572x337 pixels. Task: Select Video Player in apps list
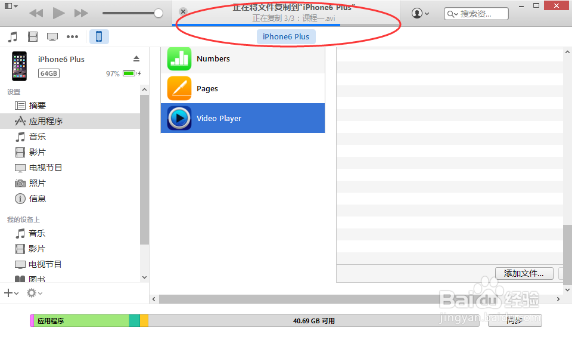pos(243,118)
